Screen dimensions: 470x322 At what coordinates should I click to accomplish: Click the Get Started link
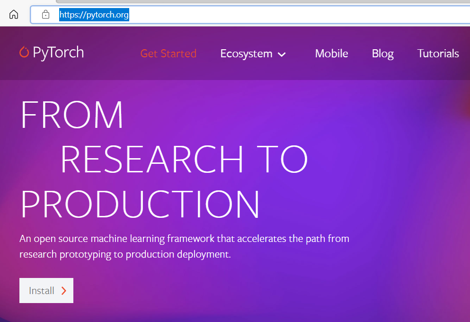point(168,54)
